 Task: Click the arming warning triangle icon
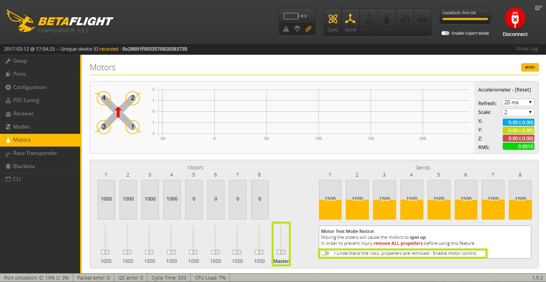tap(286, 29)
